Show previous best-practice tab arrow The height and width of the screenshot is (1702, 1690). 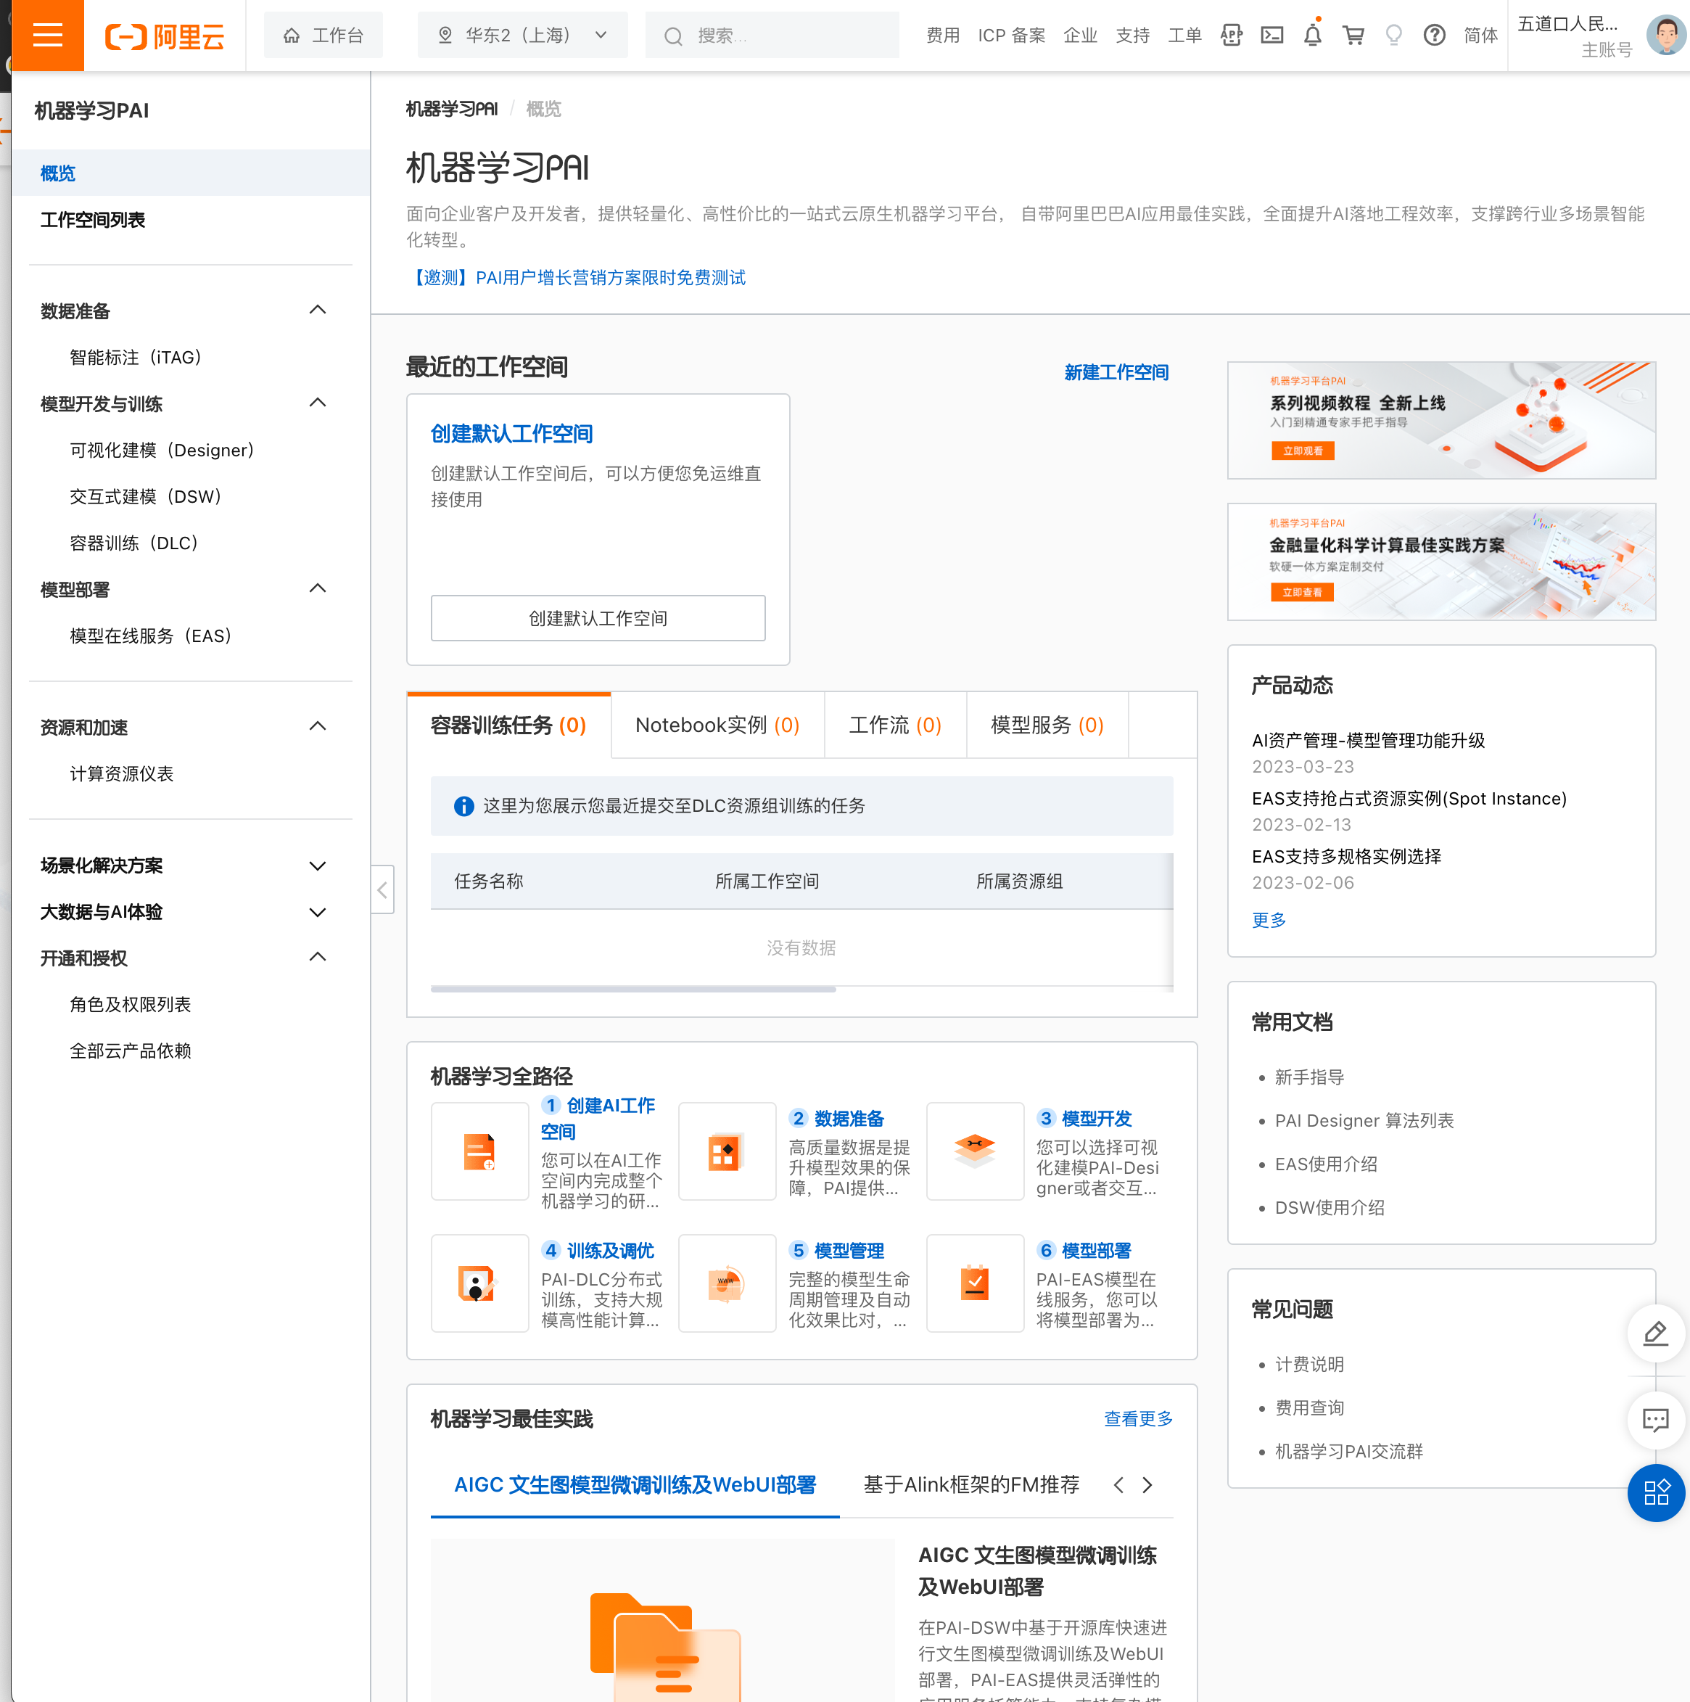[x=1118, y=1485]
